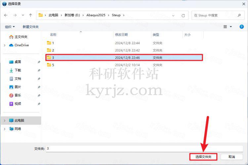Go up one folder level
Viewport: 248px width, 165px height.
(30, 15)
